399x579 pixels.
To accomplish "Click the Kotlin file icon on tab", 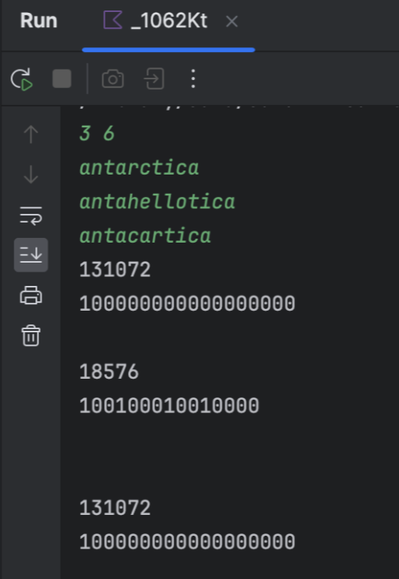I will tap(113, 20).
